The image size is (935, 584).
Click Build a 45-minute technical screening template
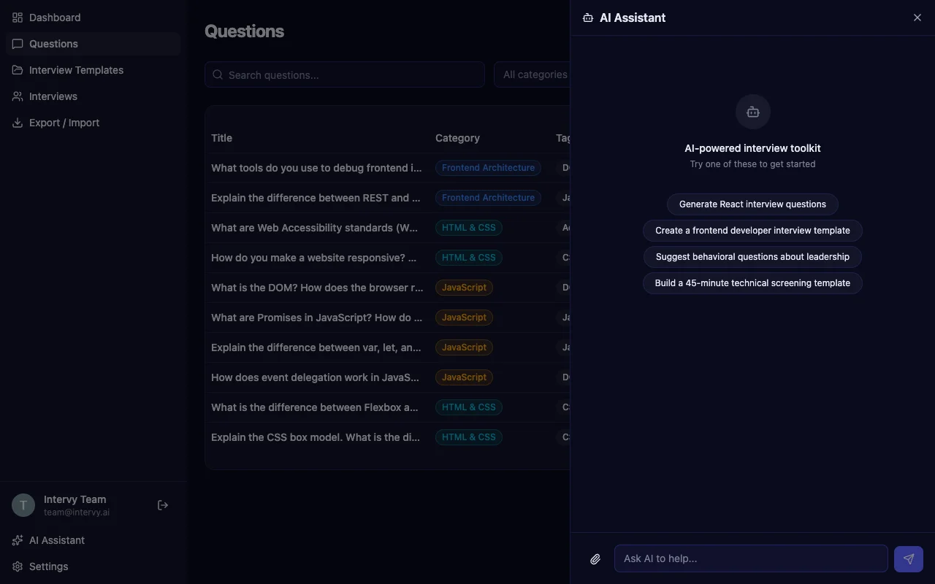pos(752,283)
